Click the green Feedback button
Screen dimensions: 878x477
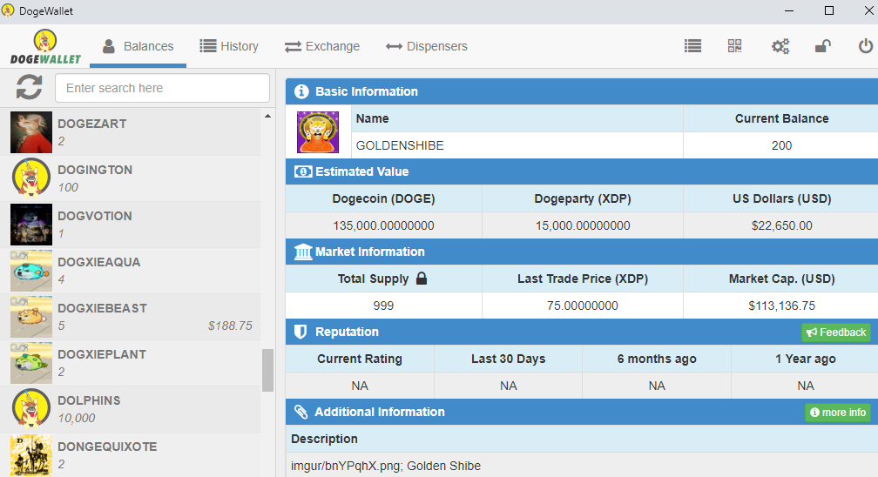point(836,332)
